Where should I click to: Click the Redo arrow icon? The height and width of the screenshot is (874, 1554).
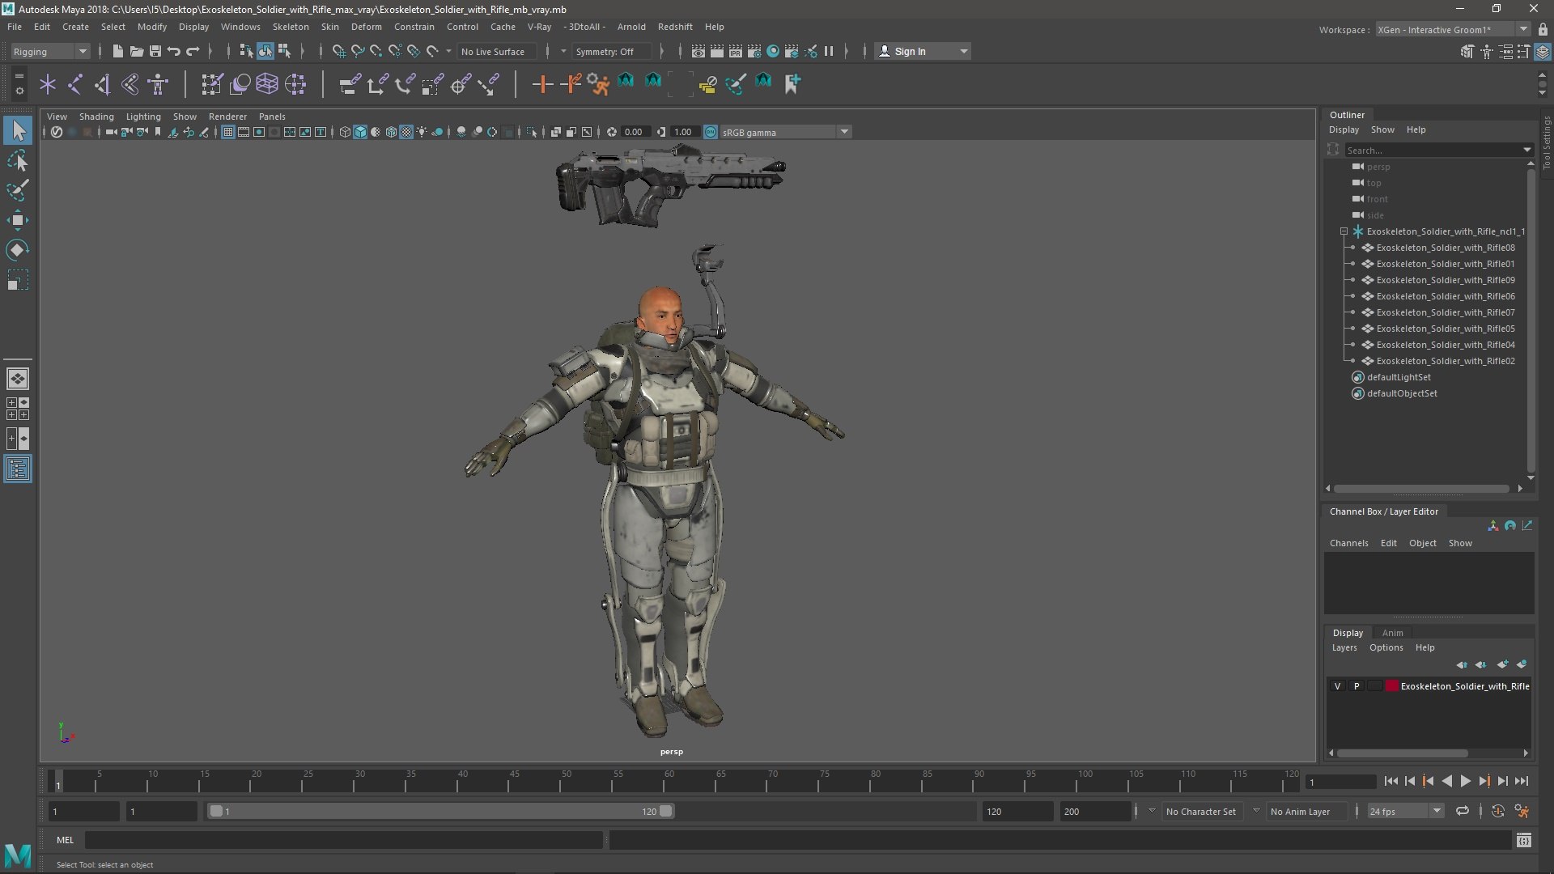coord(193,51)
